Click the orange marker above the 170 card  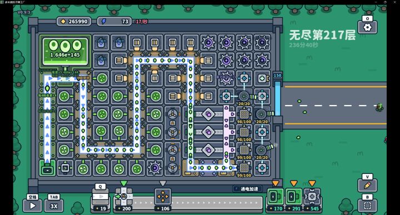tap(275, 183)
